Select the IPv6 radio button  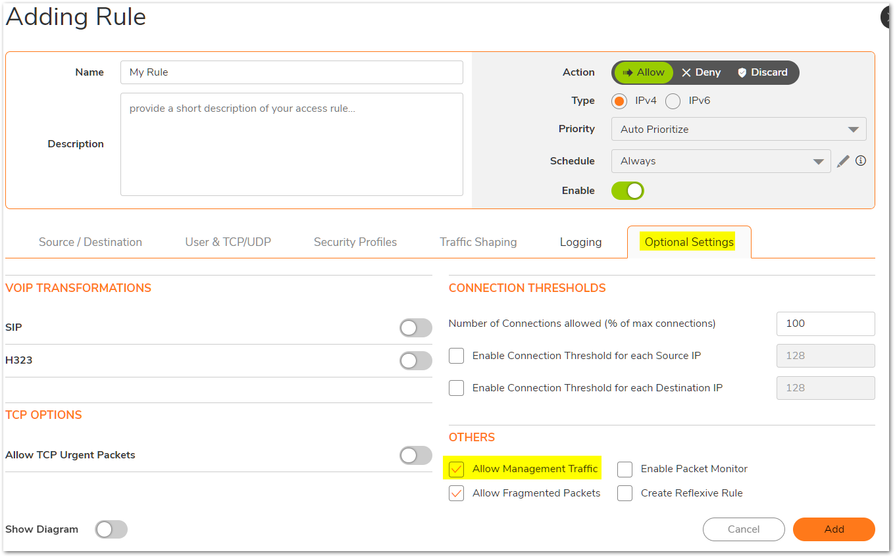point(673,101)
